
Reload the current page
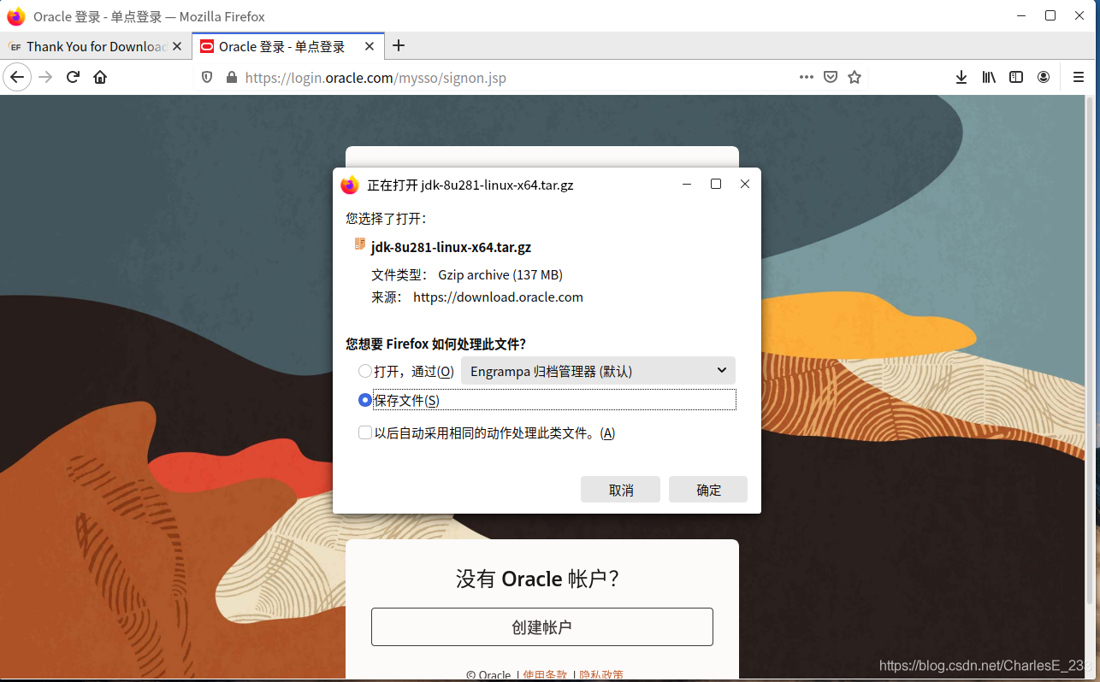tap(73, 77)
